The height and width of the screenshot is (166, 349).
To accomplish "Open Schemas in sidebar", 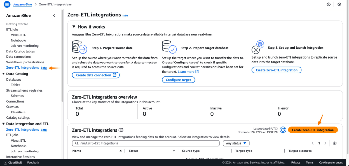I will [x=17, y=96].
